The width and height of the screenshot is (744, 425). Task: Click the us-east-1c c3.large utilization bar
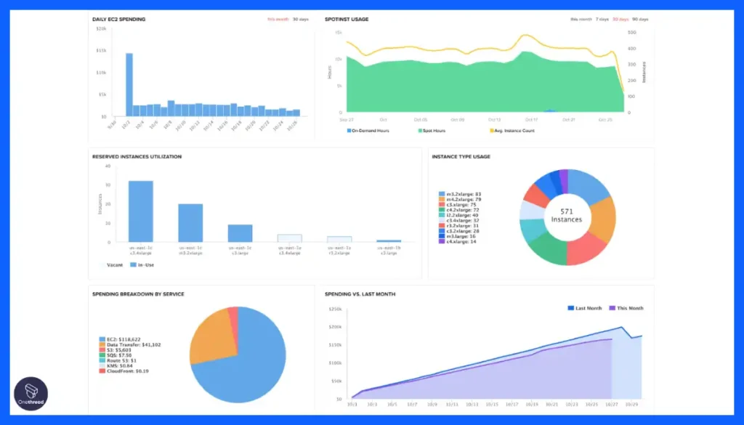pyautogui.click(x=240, y=233)
